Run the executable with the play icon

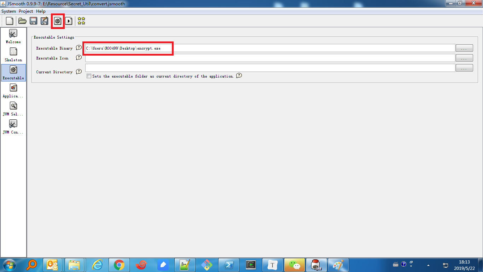click(x=69, y=21)
